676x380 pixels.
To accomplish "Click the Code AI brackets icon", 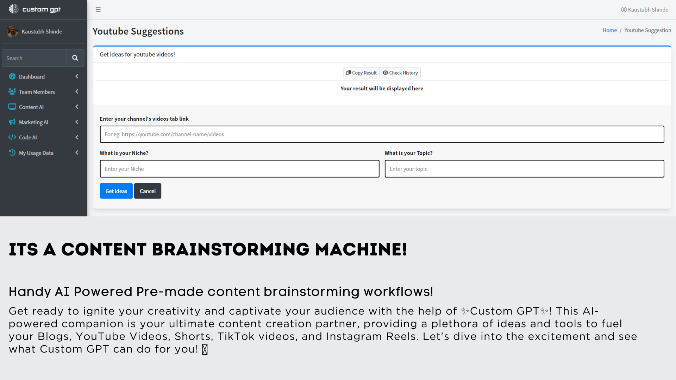I will [x=12, y=137].
